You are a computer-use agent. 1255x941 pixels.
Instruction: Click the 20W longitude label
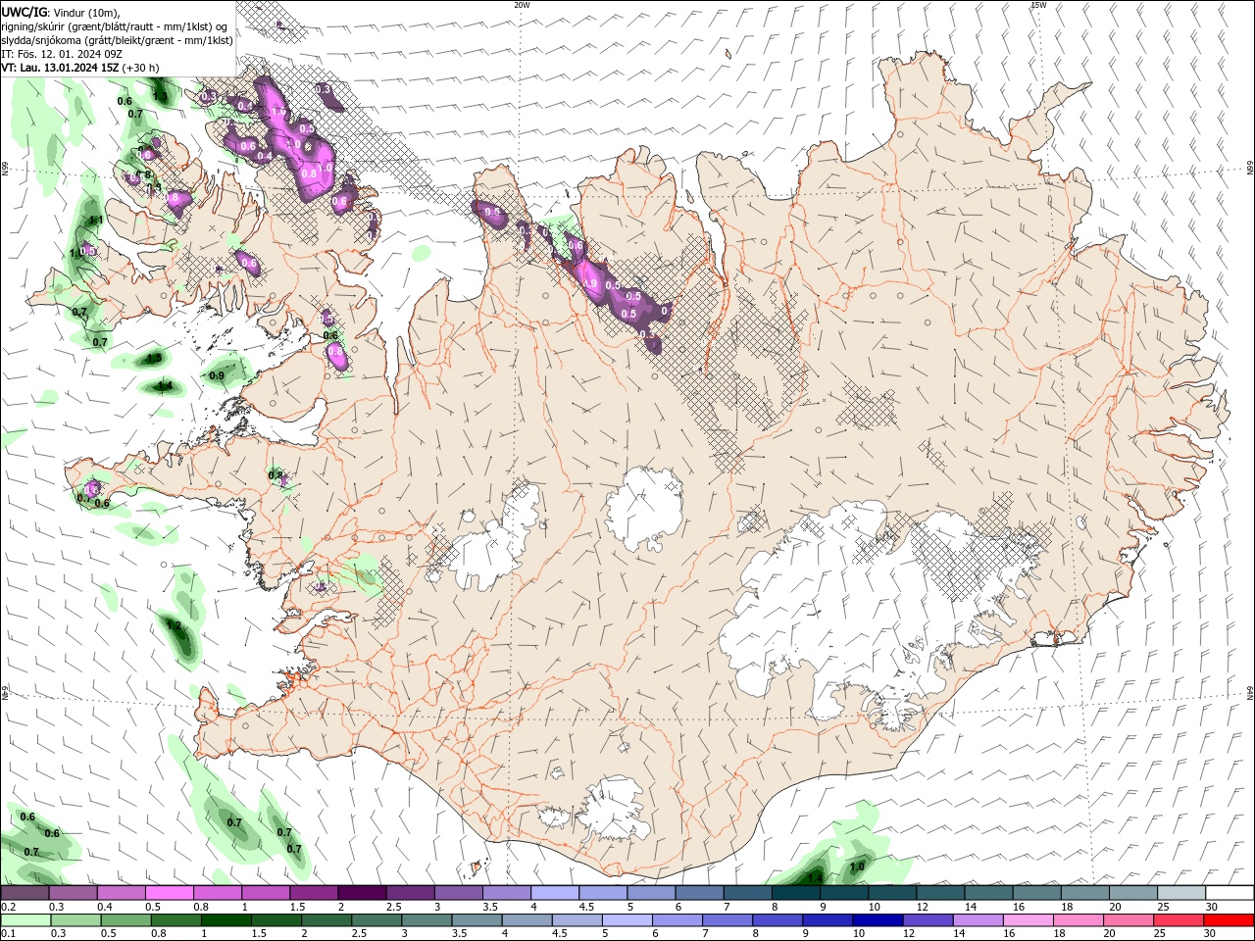tap(522, 5)
